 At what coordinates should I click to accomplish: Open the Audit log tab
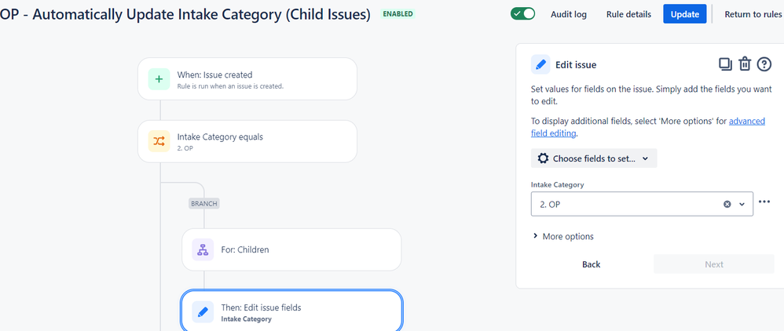(x=566, y=14)
